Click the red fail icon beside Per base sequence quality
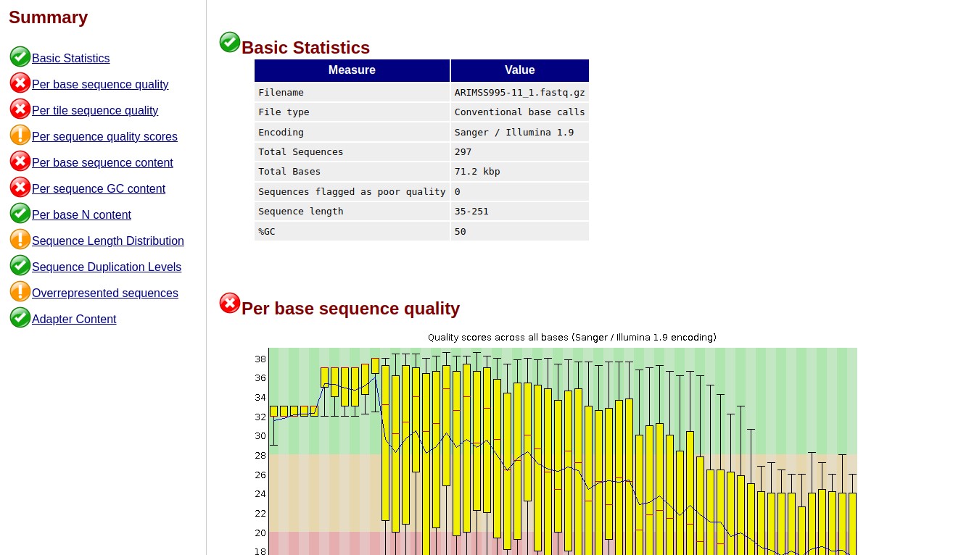Screen dimensions: 953x555 coord(20,83)
